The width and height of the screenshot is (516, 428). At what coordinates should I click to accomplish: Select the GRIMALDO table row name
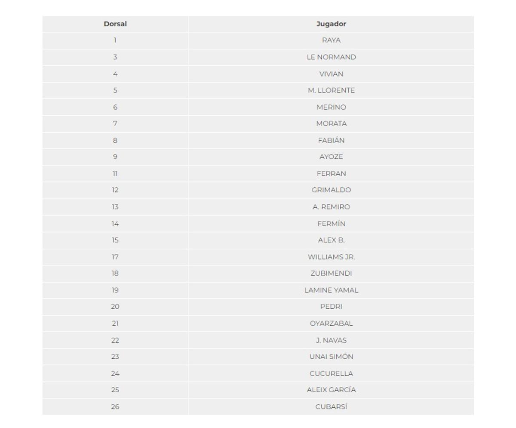pos(331,190)
